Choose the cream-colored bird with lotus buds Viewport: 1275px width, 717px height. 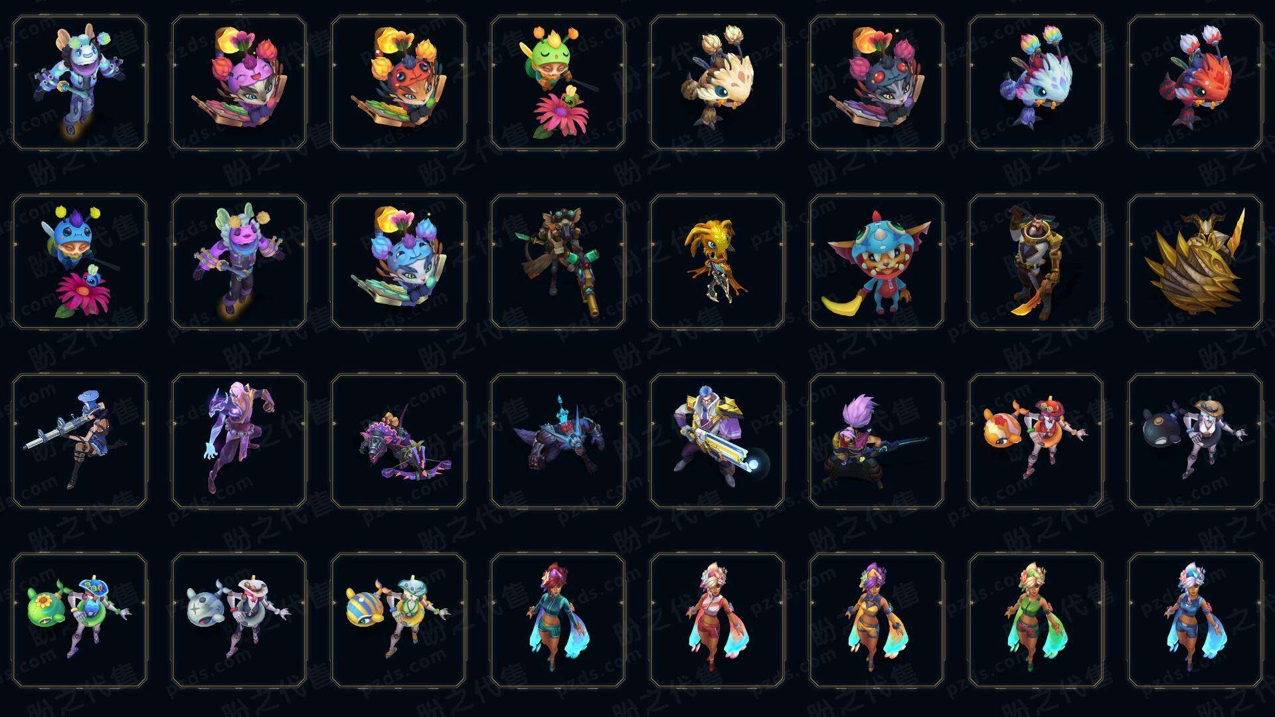click(717, 83)
